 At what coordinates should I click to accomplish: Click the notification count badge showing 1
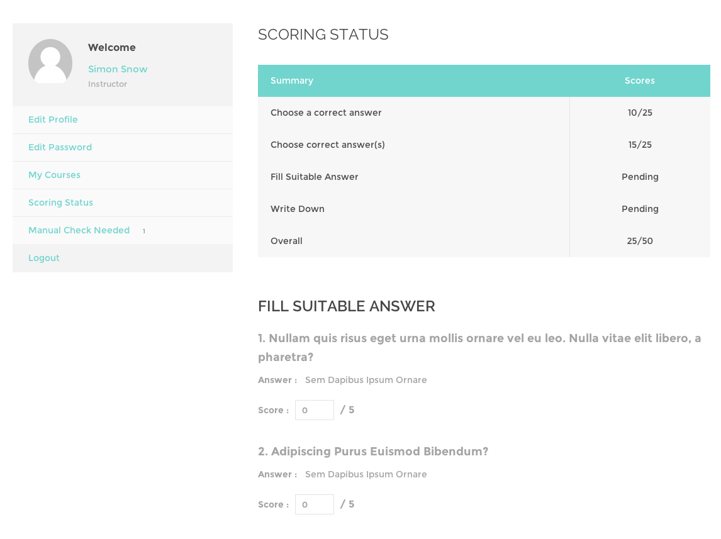point(144,231)
